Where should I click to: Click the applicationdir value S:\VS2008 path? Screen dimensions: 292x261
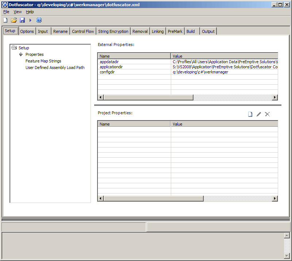pyautogui.click(x=225, y=67)
